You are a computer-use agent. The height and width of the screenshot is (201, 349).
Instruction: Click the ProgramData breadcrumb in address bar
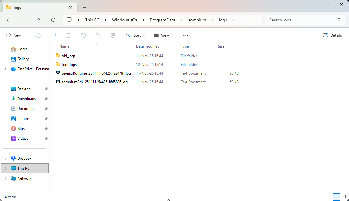click(x=162, y=20)
